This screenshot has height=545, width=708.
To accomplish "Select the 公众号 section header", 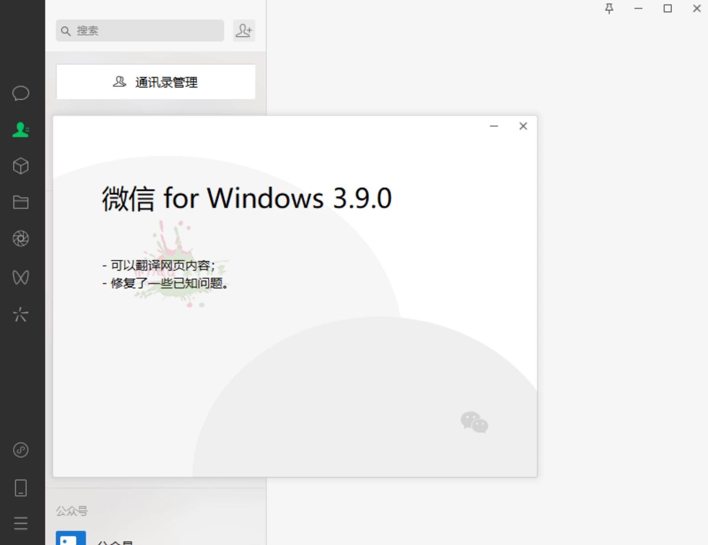I will (x=72, y=511).
